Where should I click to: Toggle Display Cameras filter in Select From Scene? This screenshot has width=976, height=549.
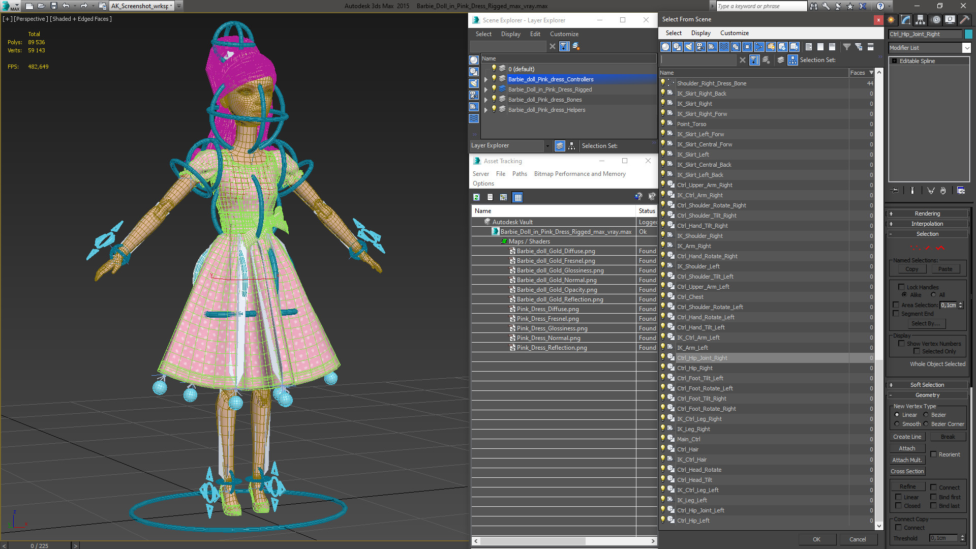point(700,47)
